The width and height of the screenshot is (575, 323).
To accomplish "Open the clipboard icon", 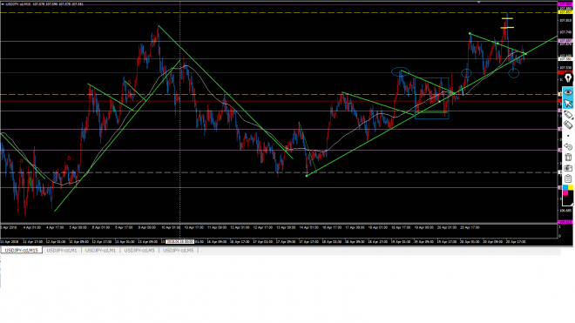I will click(x=568, y=178).
